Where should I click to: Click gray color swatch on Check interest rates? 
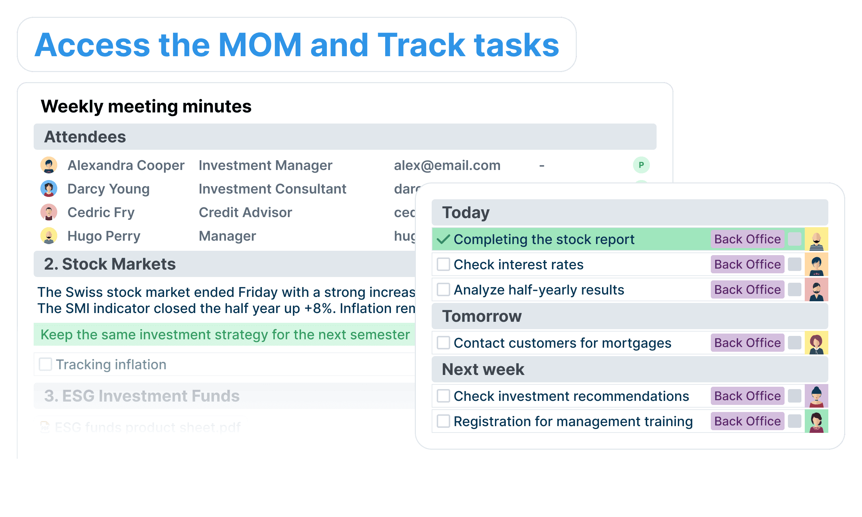[x=794, y=265]
